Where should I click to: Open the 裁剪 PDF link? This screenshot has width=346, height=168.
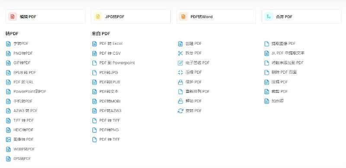click(x=279, y=91)
